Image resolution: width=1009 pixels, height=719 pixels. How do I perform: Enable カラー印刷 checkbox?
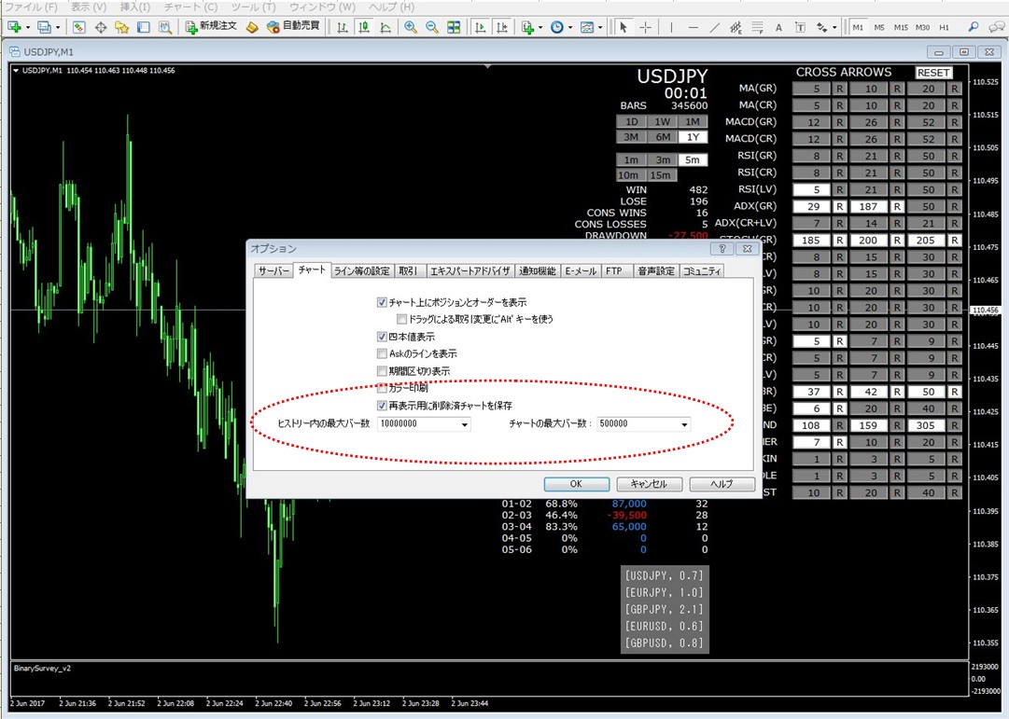click(382, 389)
